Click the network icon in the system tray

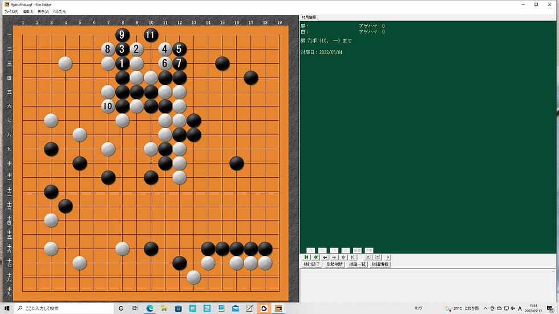[506, 308]
